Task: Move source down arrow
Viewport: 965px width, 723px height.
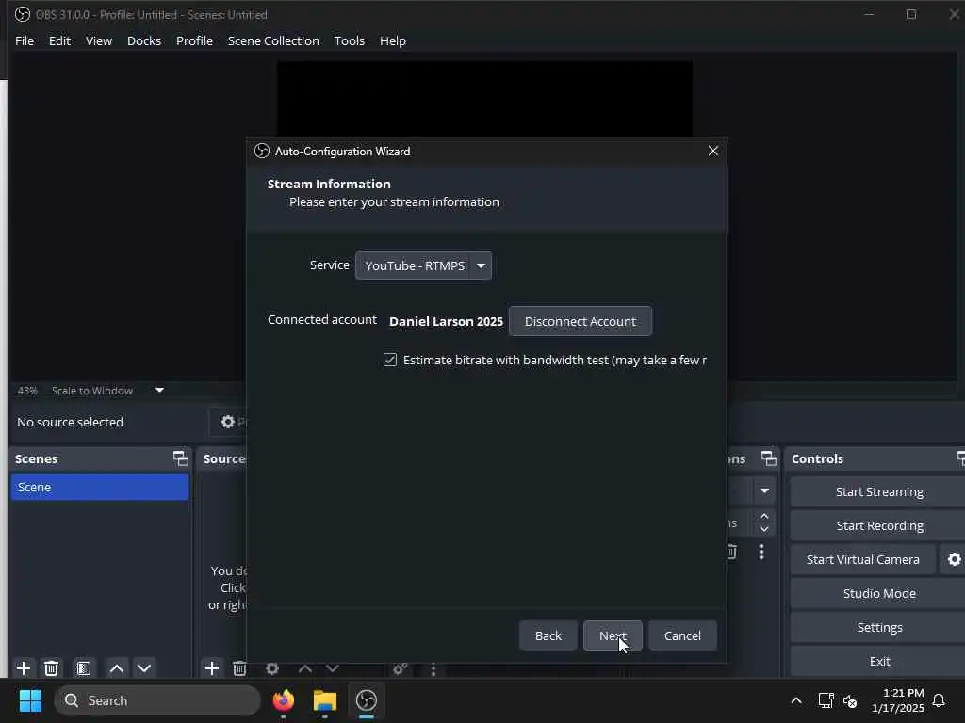Action: tap(333, 668)
